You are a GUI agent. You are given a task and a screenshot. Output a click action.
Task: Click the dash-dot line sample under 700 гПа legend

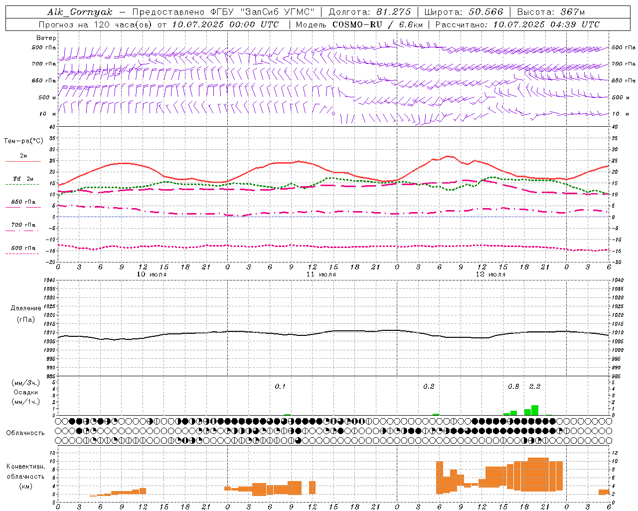[22, 231]
